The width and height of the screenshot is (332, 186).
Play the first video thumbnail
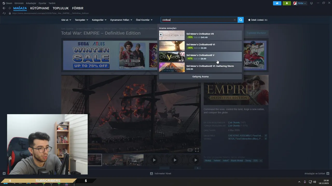click(154, 160)
